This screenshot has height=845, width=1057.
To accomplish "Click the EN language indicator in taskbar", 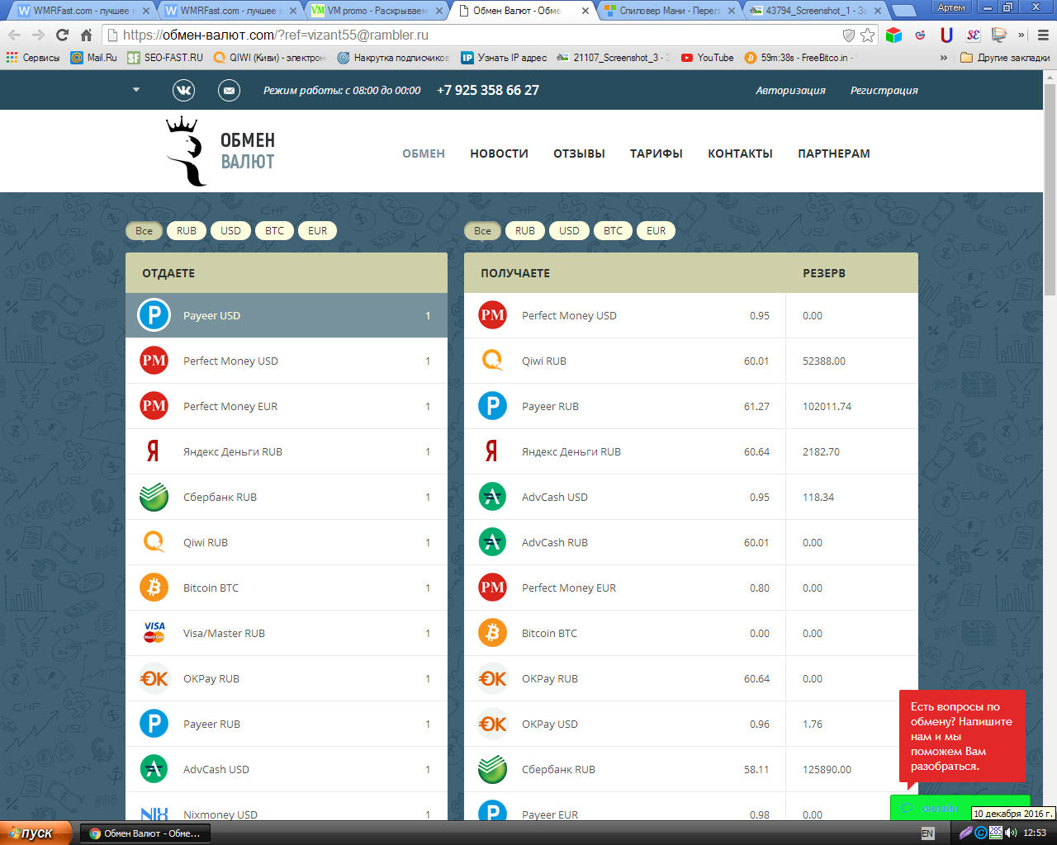I will (927, 833).
